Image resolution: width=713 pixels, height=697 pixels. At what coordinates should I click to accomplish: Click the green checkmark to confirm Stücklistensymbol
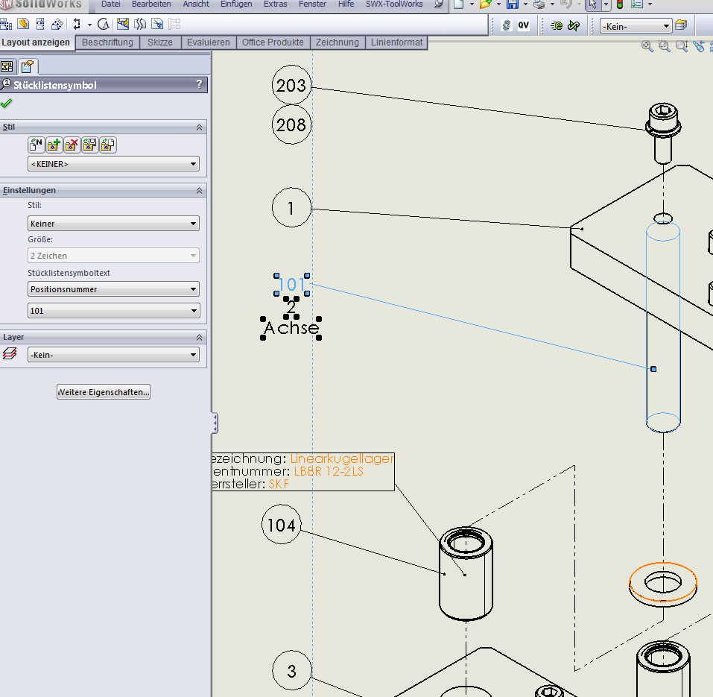click(x=7, y=103)
